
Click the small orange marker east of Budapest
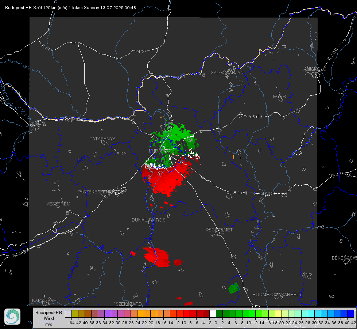pyautogui.click(x=233, y=157)
